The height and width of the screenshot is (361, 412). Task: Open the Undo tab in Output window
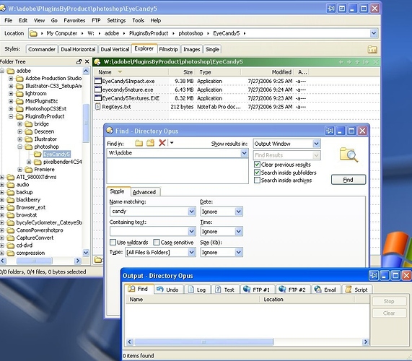coord(168,290)
